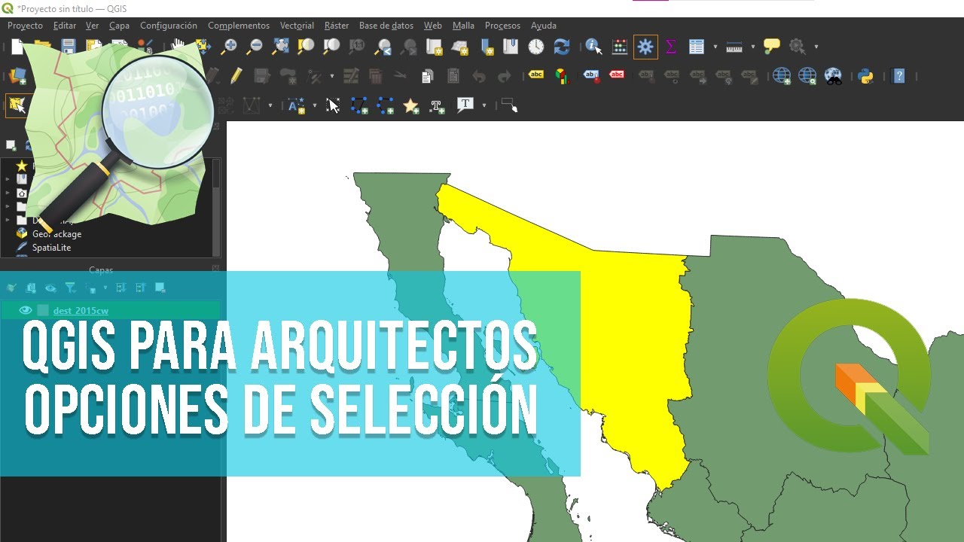Click Zoom to Selection icon
Screen dimensions: 964x542
(306, 47)
